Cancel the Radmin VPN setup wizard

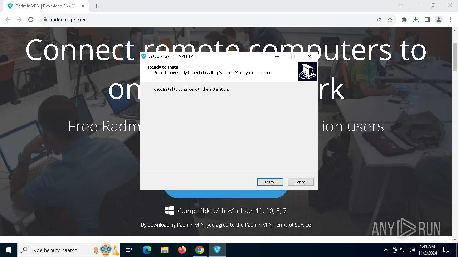(301, 182)
